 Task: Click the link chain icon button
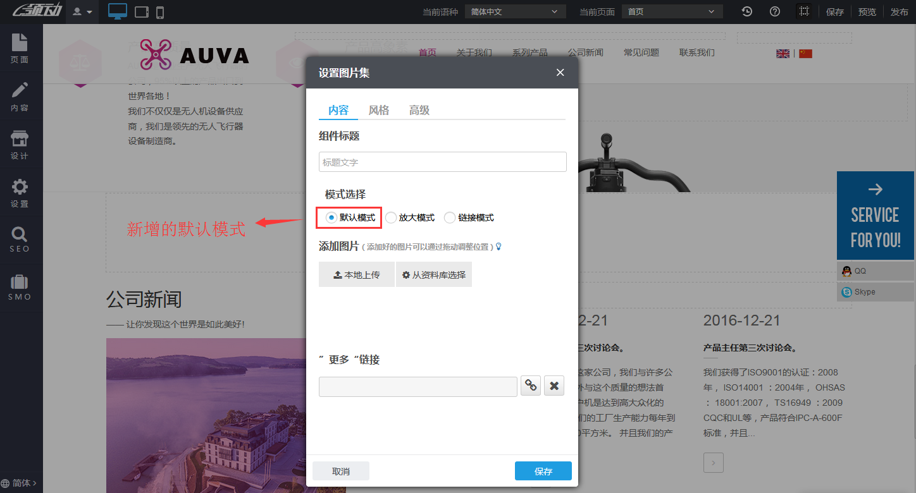[530, 386]
